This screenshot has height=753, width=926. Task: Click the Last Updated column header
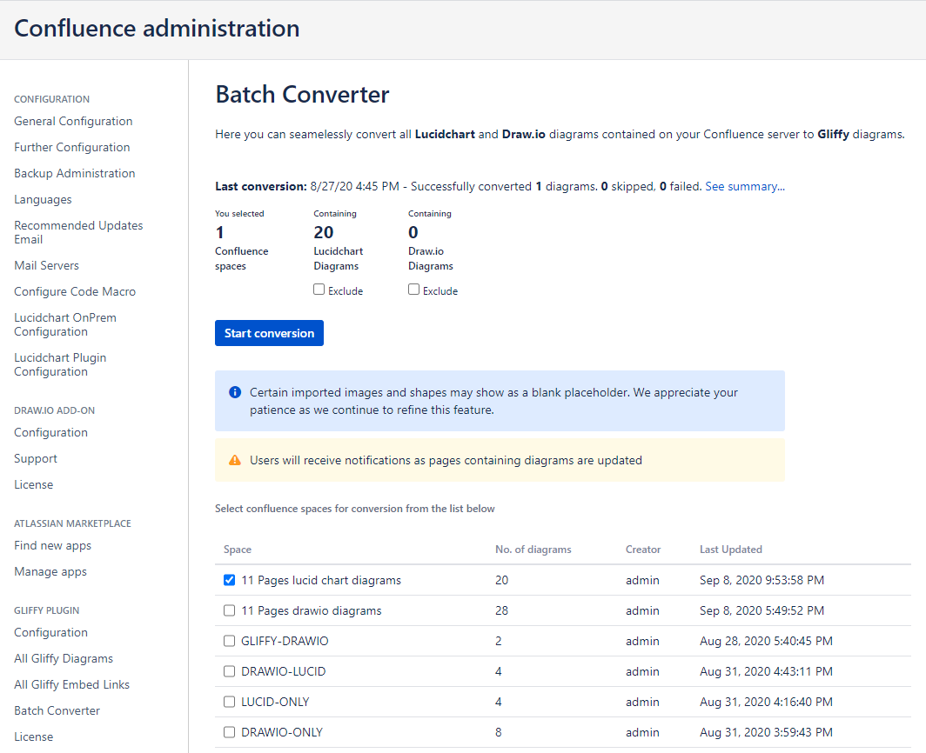(730, 550)
